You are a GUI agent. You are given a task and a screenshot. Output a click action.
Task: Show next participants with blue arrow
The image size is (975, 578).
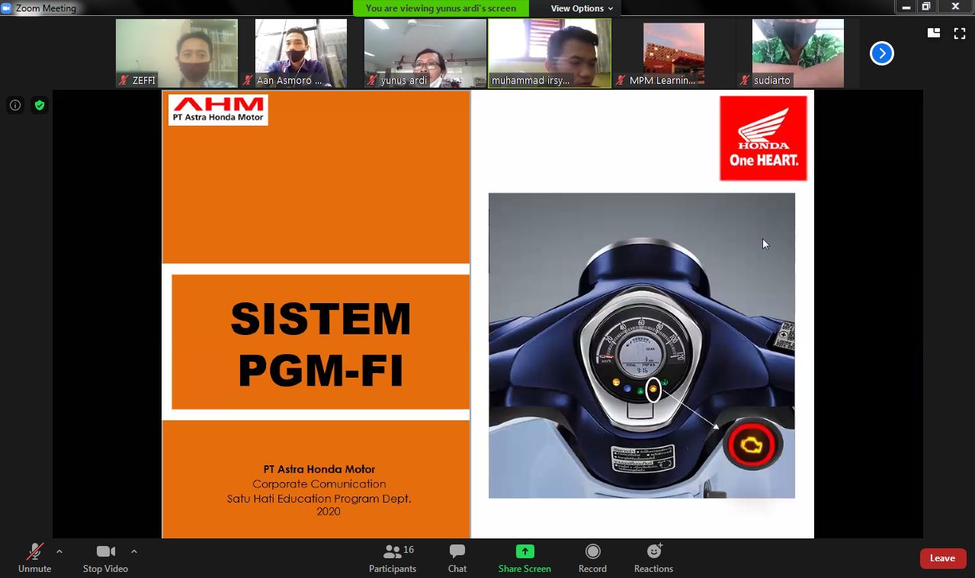[881, 53]
